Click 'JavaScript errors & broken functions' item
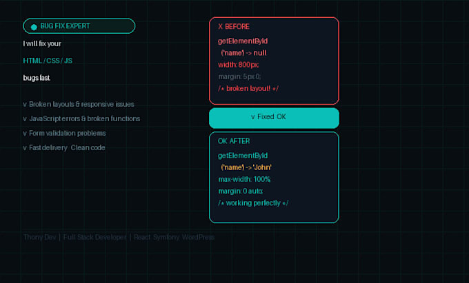The width and height of the screenshot is (469, 283). [81, 118]
